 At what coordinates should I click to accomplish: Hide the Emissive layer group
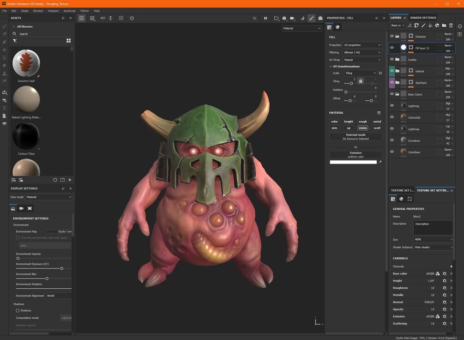coord(392,36)
